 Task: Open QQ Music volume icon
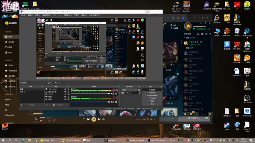103,119
